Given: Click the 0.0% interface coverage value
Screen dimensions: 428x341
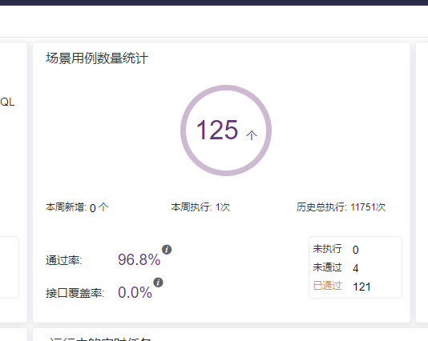Looking at the screenshot, I should point(135,293).
